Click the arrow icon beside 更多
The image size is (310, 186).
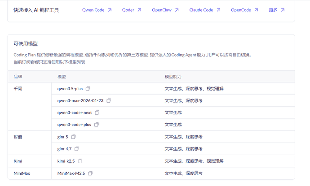coord(283,10)
